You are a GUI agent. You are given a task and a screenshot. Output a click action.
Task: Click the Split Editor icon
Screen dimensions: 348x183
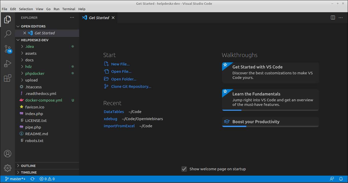333,18
